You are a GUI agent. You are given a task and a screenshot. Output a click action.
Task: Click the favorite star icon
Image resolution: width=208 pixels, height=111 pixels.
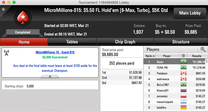3,9
